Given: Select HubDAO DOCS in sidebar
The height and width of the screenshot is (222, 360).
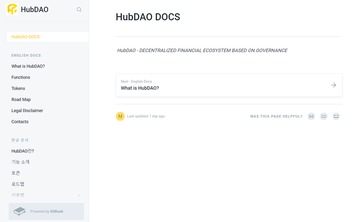Looking at the screenshot, I should (48, 37).
